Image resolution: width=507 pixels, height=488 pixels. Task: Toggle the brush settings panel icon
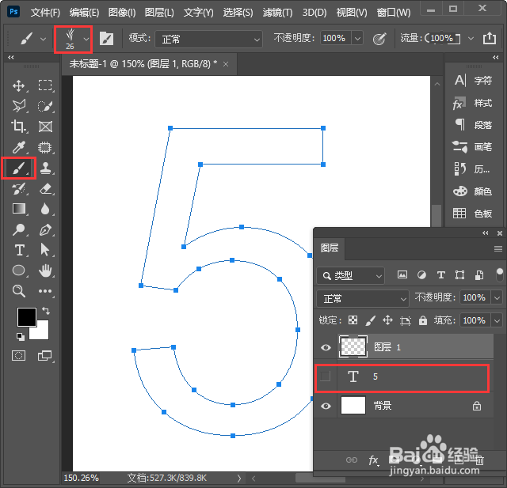pos(106,39)
